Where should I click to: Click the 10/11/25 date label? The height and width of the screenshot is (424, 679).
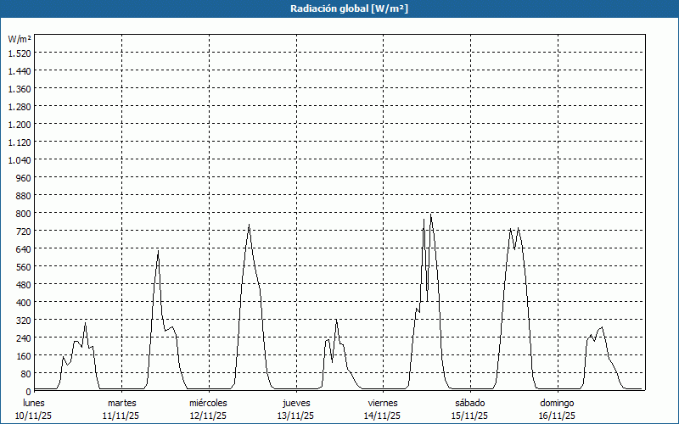pos(34,416)
